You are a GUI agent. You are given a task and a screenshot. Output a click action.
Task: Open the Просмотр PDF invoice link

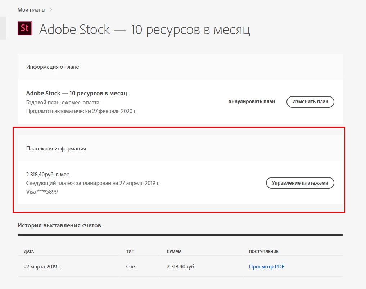pos(267,267)
